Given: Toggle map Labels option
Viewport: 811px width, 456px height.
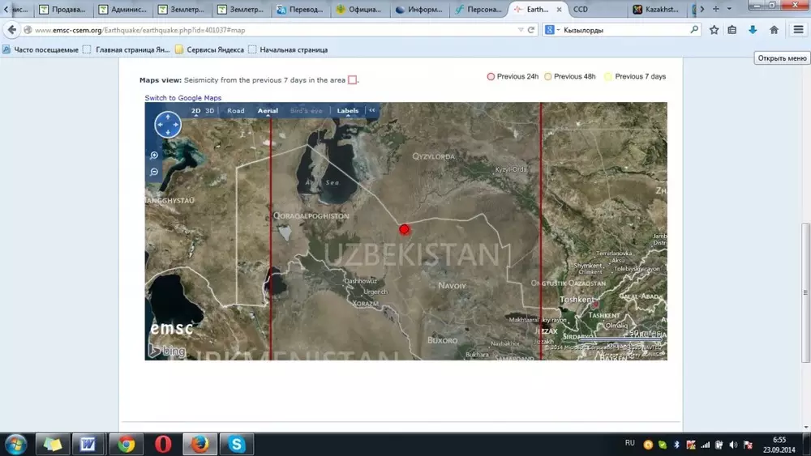Looking at the screenshot, I should (x=347, y=111).
